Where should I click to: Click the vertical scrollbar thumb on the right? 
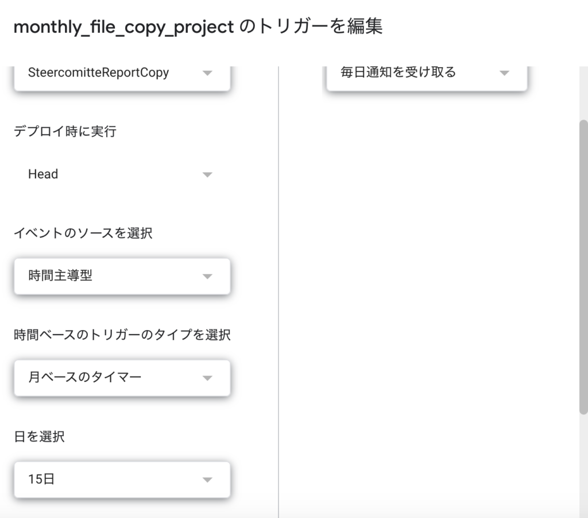(x=583, y=267)
